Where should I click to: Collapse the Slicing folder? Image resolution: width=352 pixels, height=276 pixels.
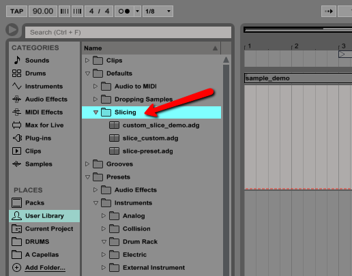[x=96, y=112]
